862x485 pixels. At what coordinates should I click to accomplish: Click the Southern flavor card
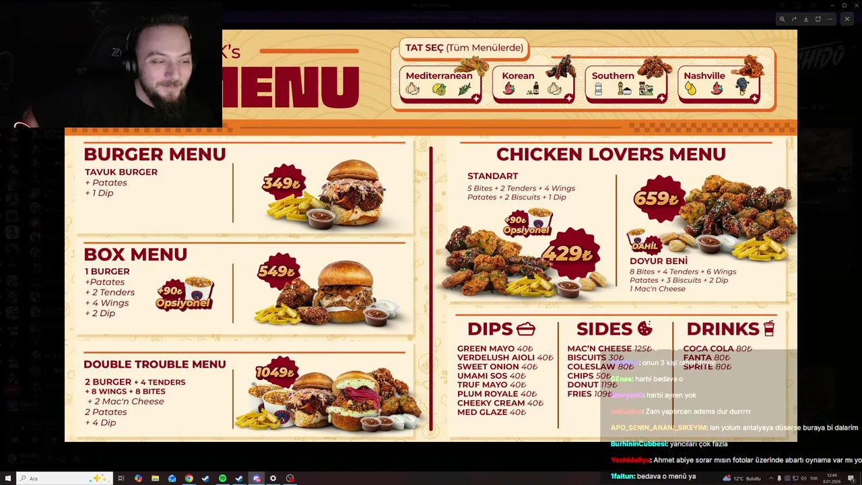[626, 84]
